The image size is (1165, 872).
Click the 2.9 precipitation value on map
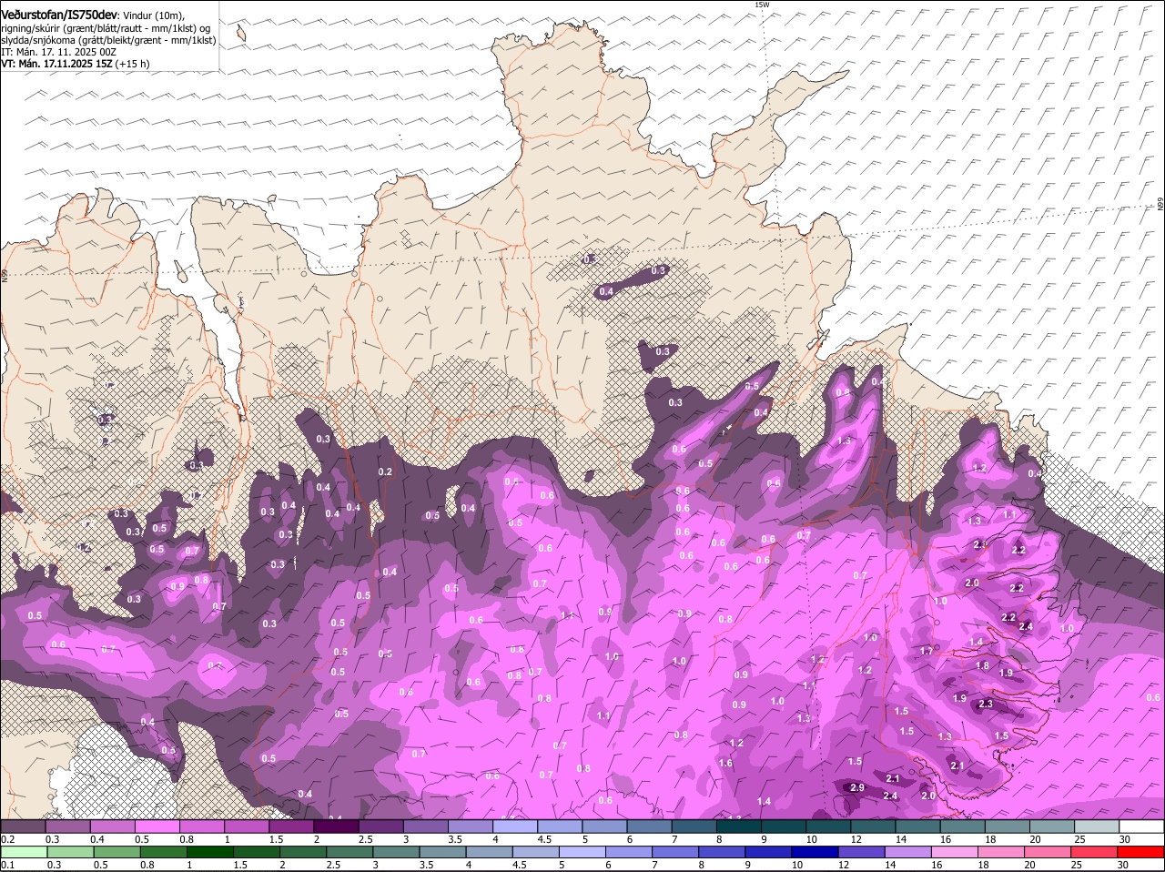click(856, 787)
